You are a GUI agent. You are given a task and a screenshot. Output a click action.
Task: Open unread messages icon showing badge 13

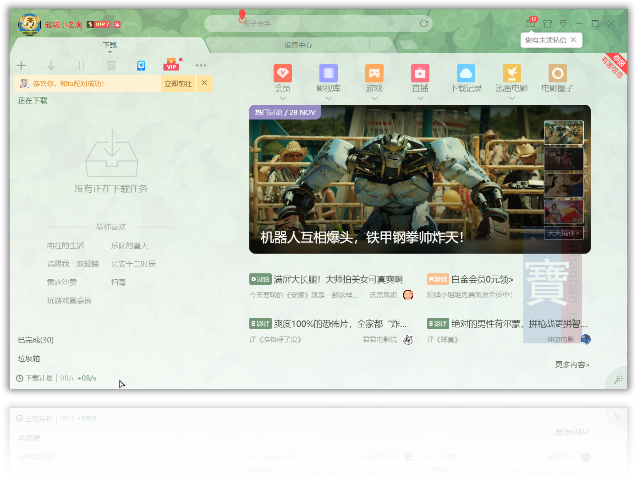527,23
